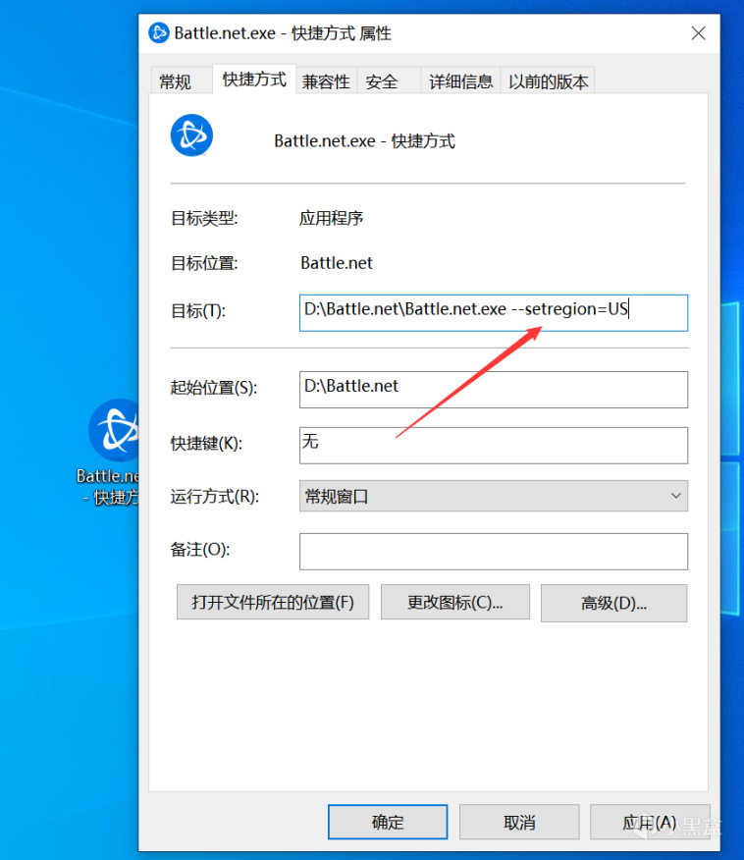Click the 更改图标(C)... button
Screen dimensions: 744x860
click(455, 602)
